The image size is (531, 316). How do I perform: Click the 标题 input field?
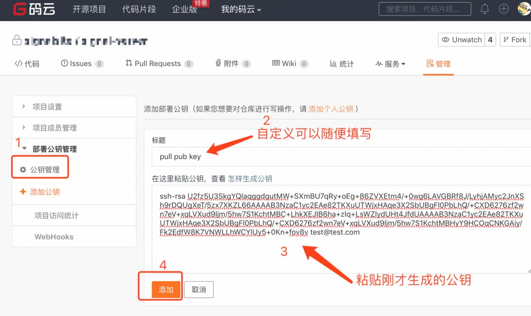pos(341,156)
